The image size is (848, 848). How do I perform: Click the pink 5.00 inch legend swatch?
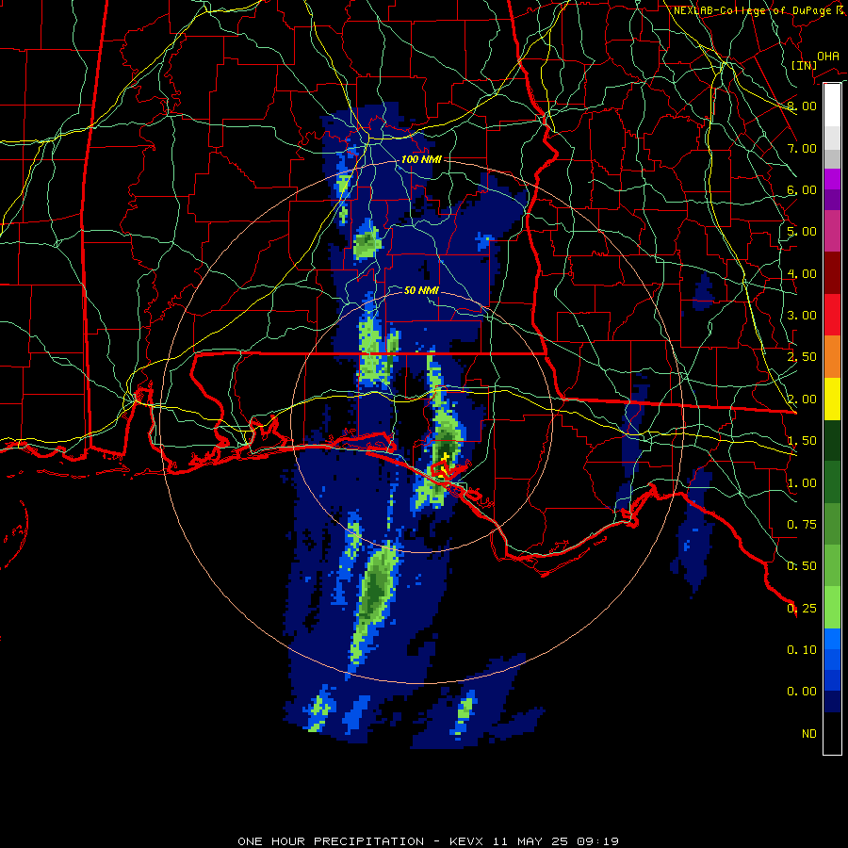[x=832, y=231]
